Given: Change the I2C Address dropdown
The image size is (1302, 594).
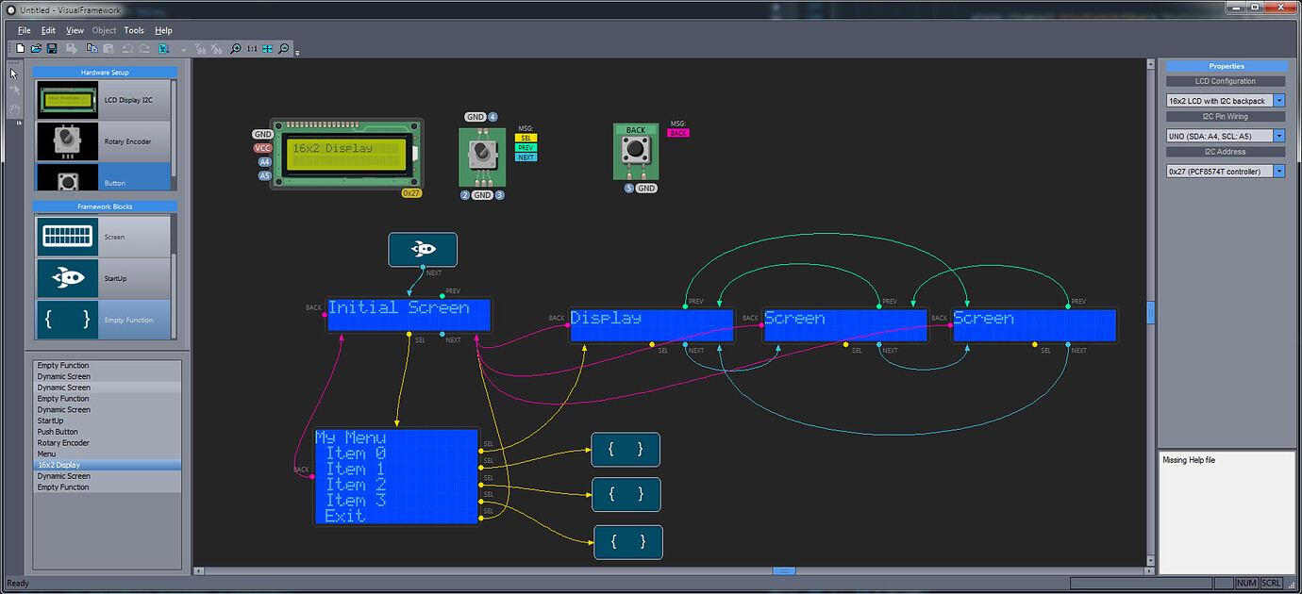Looking at the screenshot, I should click(x=1278, y=171).
